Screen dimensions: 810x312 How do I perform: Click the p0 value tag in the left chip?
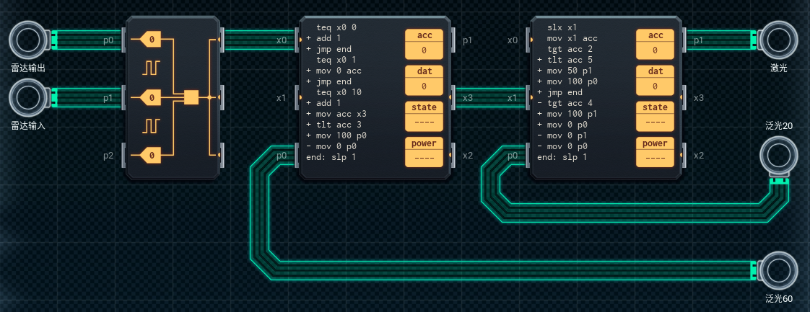pyautogui.click(x=151, y=38)
